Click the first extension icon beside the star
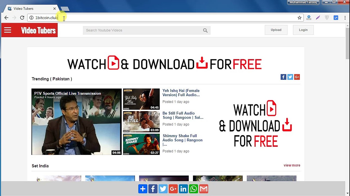Screen dimensions: 350x196 coord(309,18)
